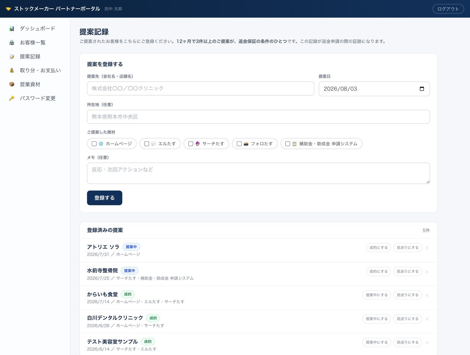
Task: Select 提案記録 in the sidebar
Action: (35, 57)
